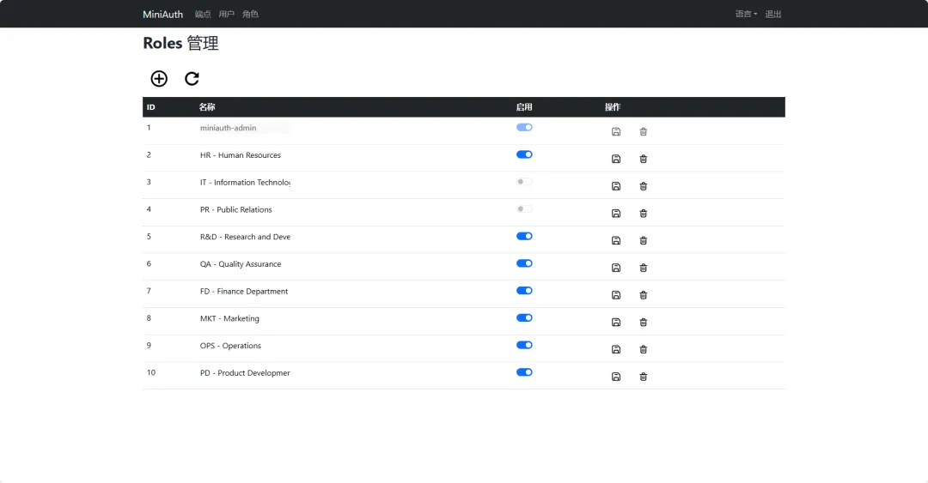928x483 pixels.
Task: Delete the IT - Information Technology row
Action: click(644, 186)
